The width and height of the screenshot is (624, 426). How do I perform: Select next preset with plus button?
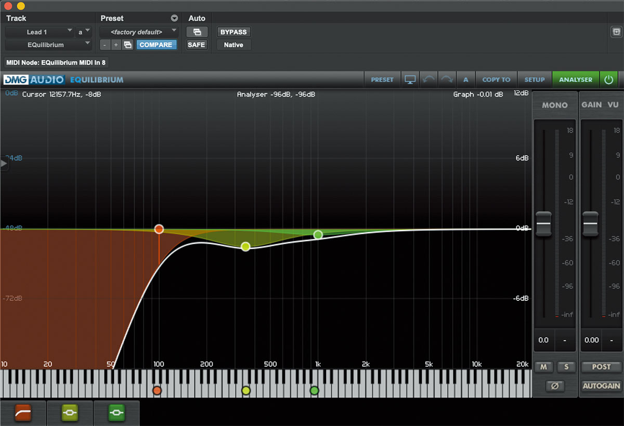(116, 45)
